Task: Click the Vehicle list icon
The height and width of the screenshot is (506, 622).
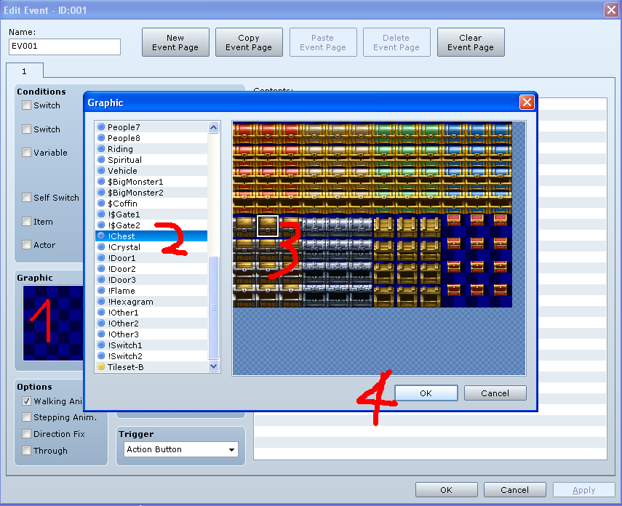Action: coord(101,171)
